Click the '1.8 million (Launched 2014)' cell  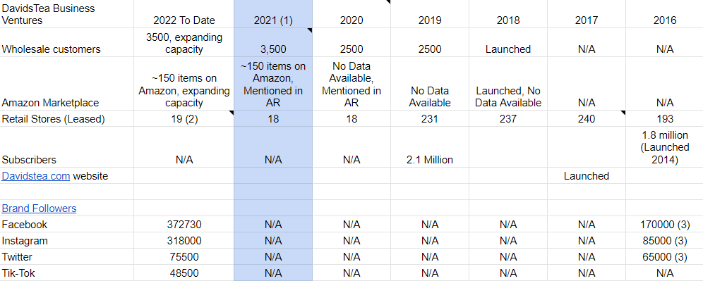[x=664, y=147]
